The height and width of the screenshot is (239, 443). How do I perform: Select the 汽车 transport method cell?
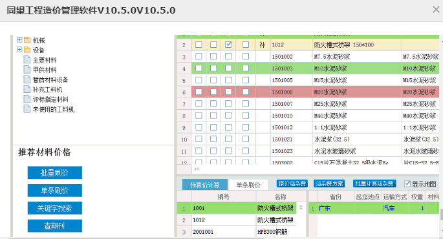click(x=395, y=208)
